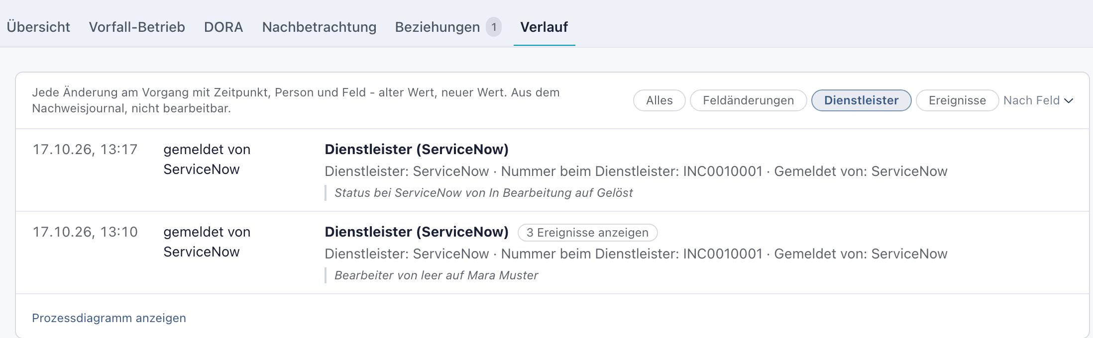1093x338 pixels.
Task: Select the Beziehungen tab
Action: click(x=437, y=27)
